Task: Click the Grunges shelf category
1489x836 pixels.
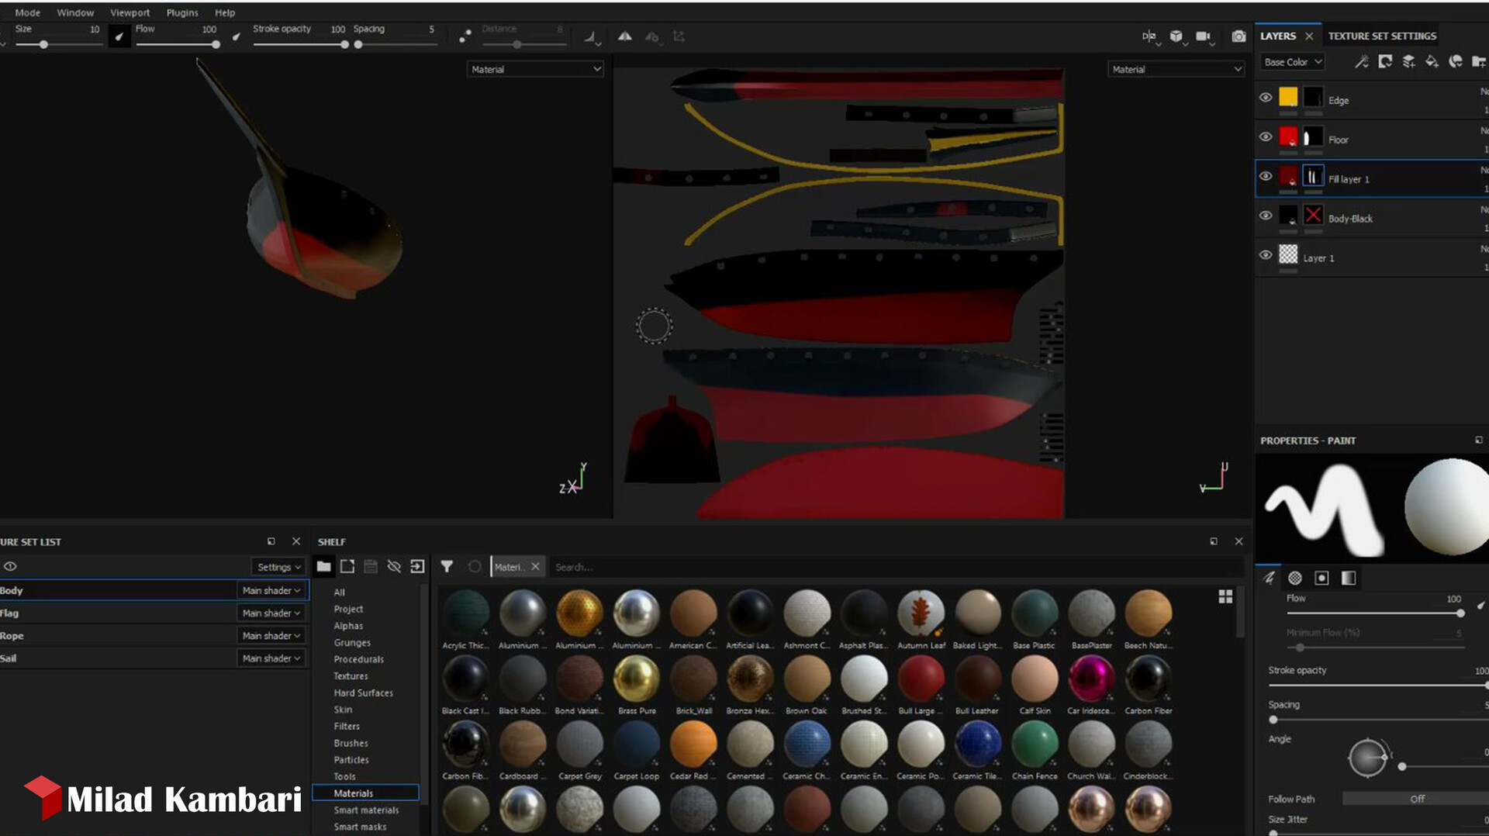Action: (351, 642)
